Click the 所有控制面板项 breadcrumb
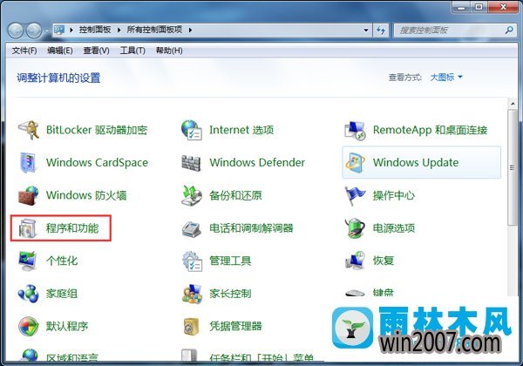The width and height of the screenshot is (523, 366). click(x=154, y=30)
